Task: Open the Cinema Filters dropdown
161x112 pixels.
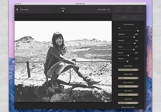Action: click(x=128, y=78)
